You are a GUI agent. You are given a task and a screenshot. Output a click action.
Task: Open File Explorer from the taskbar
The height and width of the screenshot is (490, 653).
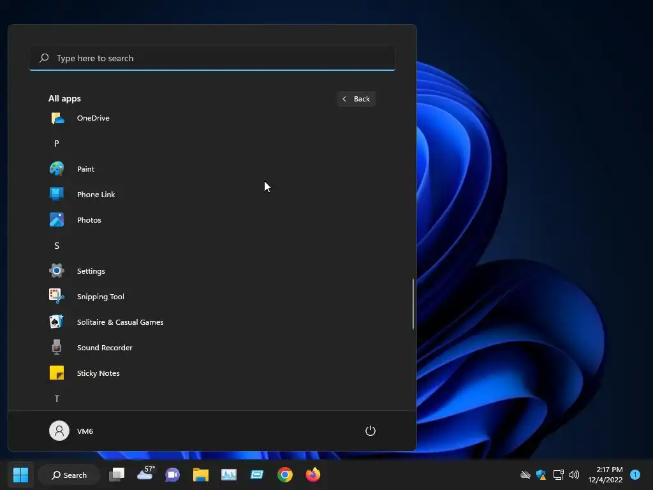[201, 475]
